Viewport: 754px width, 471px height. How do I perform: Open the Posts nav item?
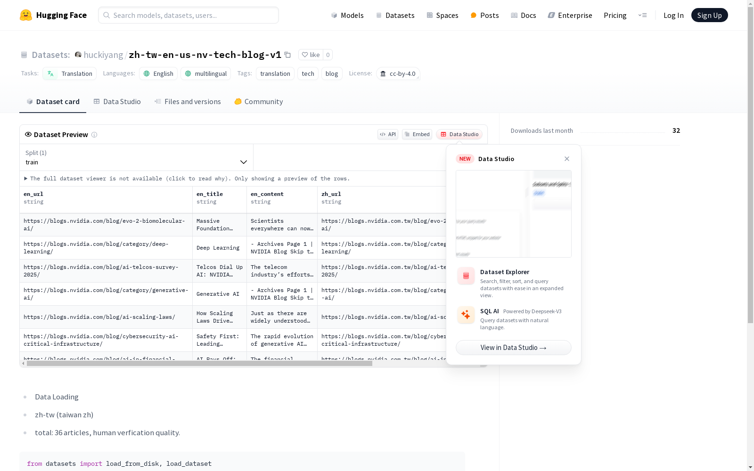(484, 15)
